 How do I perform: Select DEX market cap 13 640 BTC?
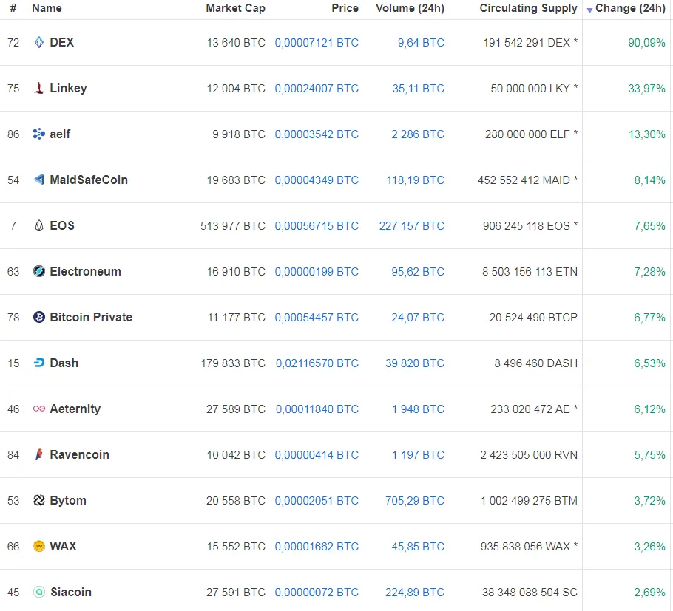[x=236, y=42]
